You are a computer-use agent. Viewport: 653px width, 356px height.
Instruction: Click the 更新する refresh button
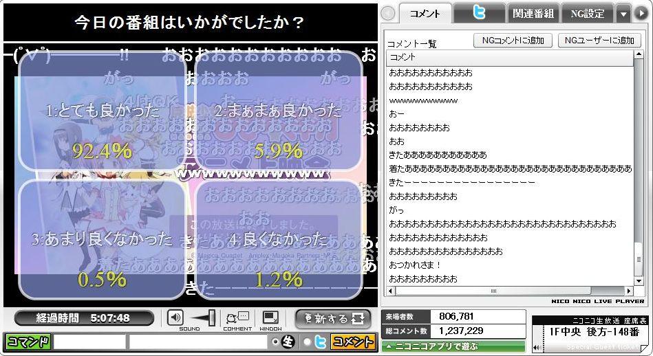333,319
